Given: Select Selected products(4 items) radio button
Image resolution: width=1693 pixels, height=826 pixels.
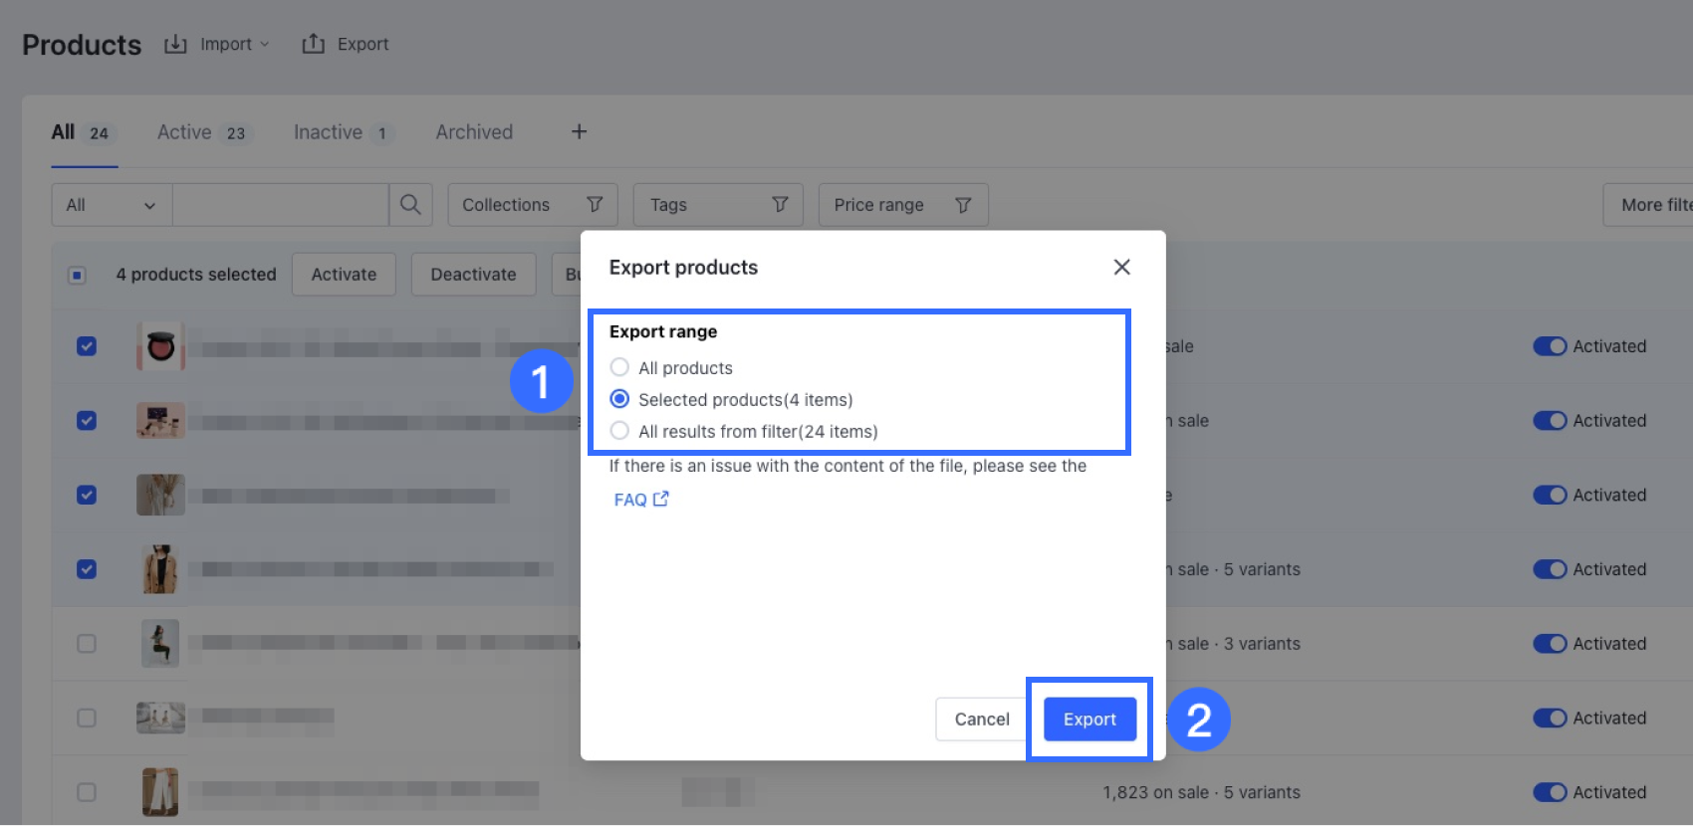Looking at the screenshot, I should tap(619, 399).
